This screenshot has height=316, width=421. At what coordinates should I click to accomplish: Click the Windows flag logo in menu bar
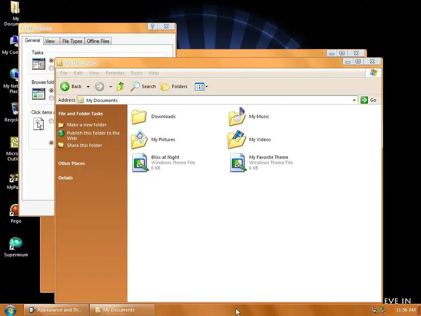(x=373, y=73)
